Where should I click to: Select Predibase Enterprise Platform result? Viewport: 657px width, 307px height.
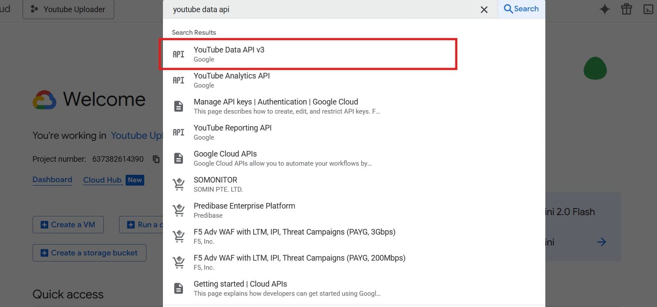point(354,210)
